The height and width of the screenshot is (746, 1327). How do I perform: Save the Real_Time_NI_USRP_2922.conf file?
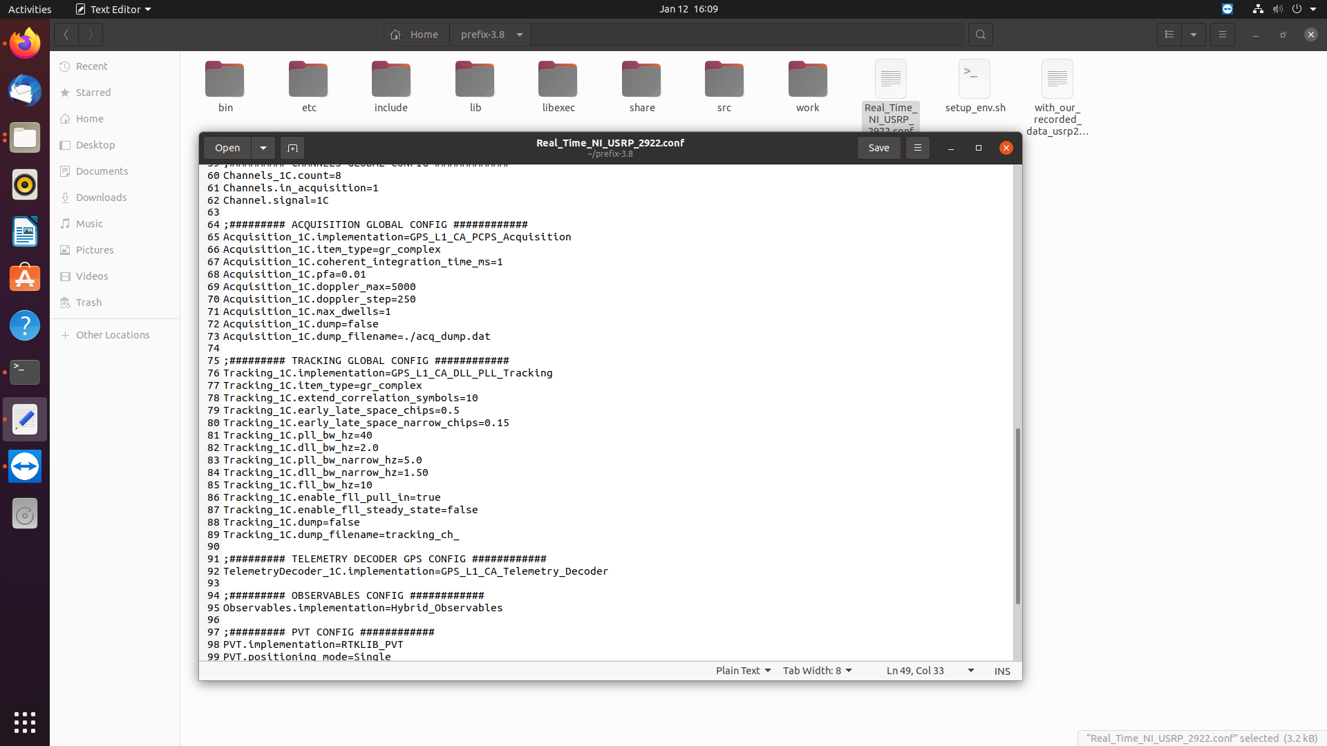(878, 148)
